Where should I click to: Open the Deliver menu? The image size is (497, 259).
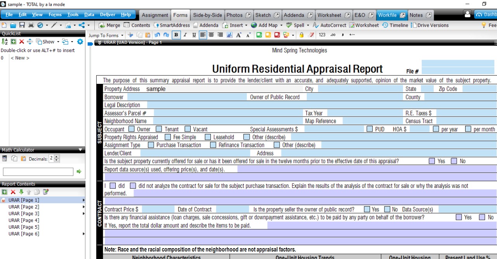(108, 15)
